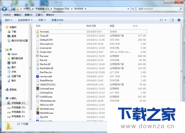Sort by the Size column header
The width and height of the screenshot is (185, 133).
(x=135, y=26)
